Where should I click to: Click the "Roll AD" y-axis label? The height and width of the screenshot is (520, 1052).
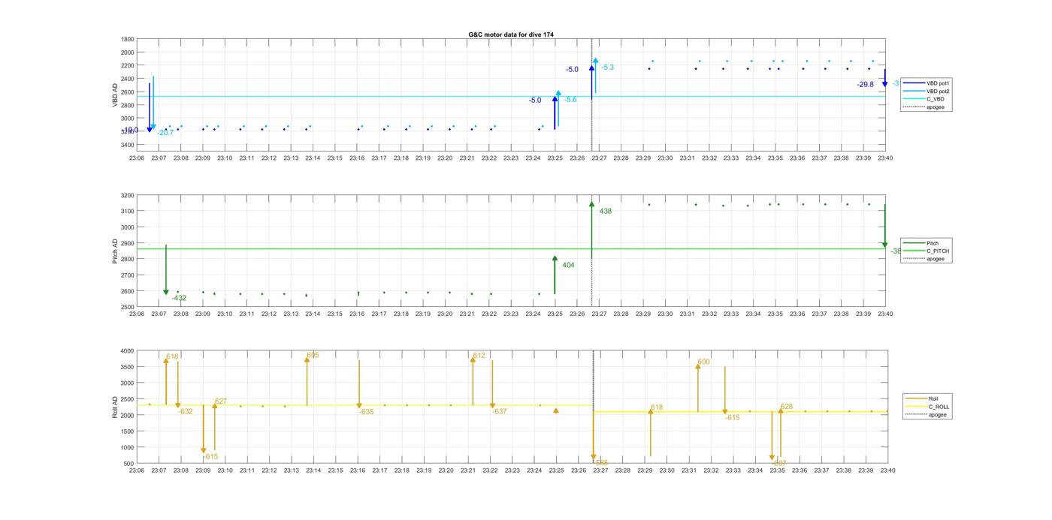[x=115, y=406]
